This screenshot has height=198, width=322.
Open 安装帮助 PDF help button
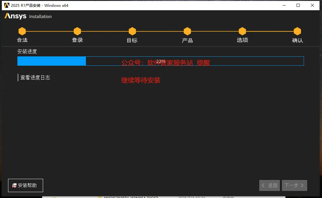25,186
